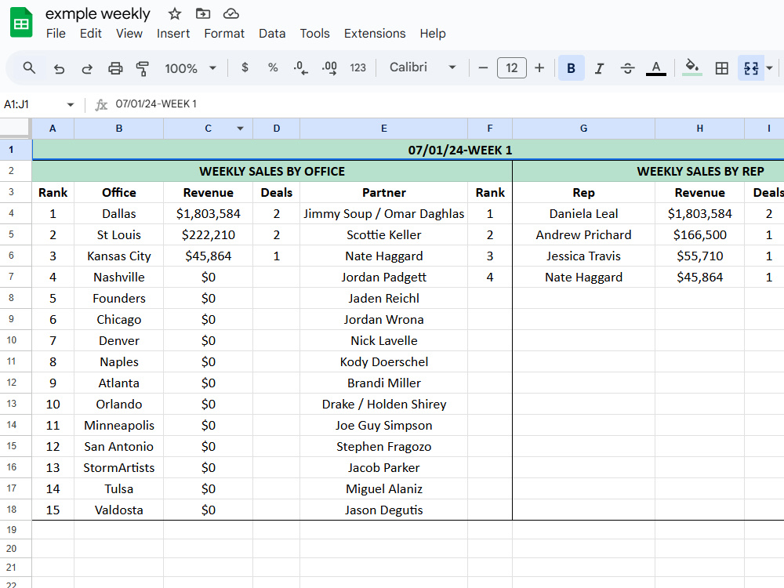Open Calibri font dropdown
This screenshot has width=784, height=588.
pos(423,67)
